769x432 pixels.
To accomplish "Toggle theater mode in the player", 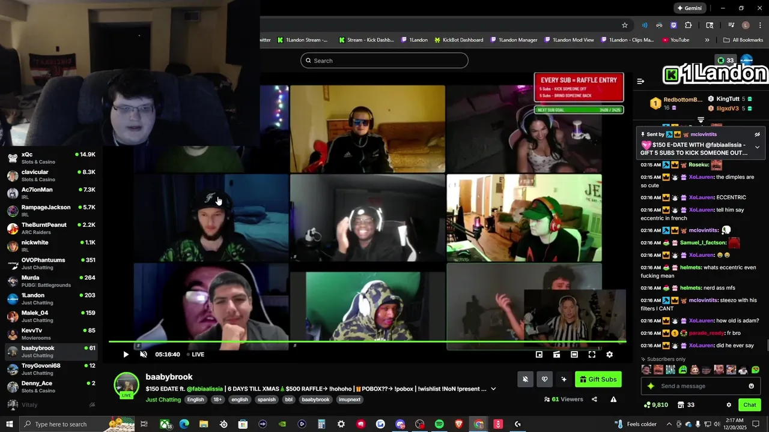I will click(x=574, y=355).
